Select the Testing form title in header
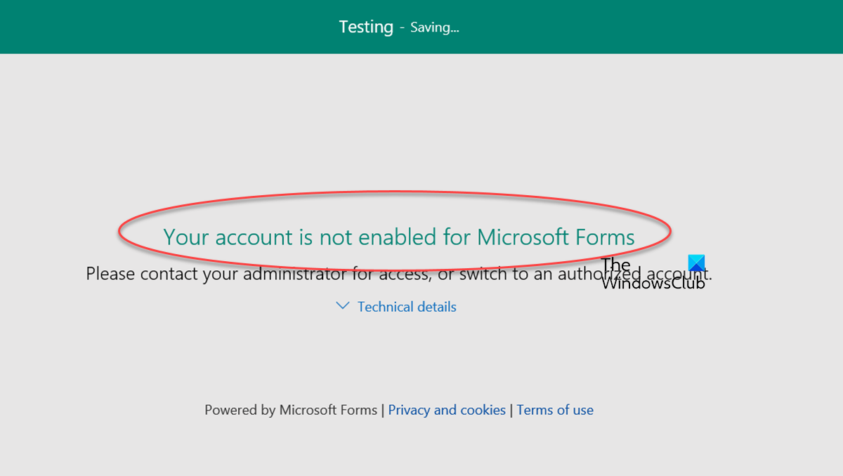This screenshot has width=843, height=476. point(366,27)
